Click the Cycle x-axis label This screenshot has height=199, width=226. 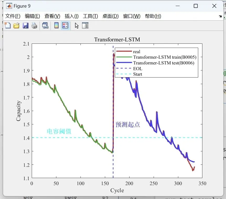(x=117, y=190)
